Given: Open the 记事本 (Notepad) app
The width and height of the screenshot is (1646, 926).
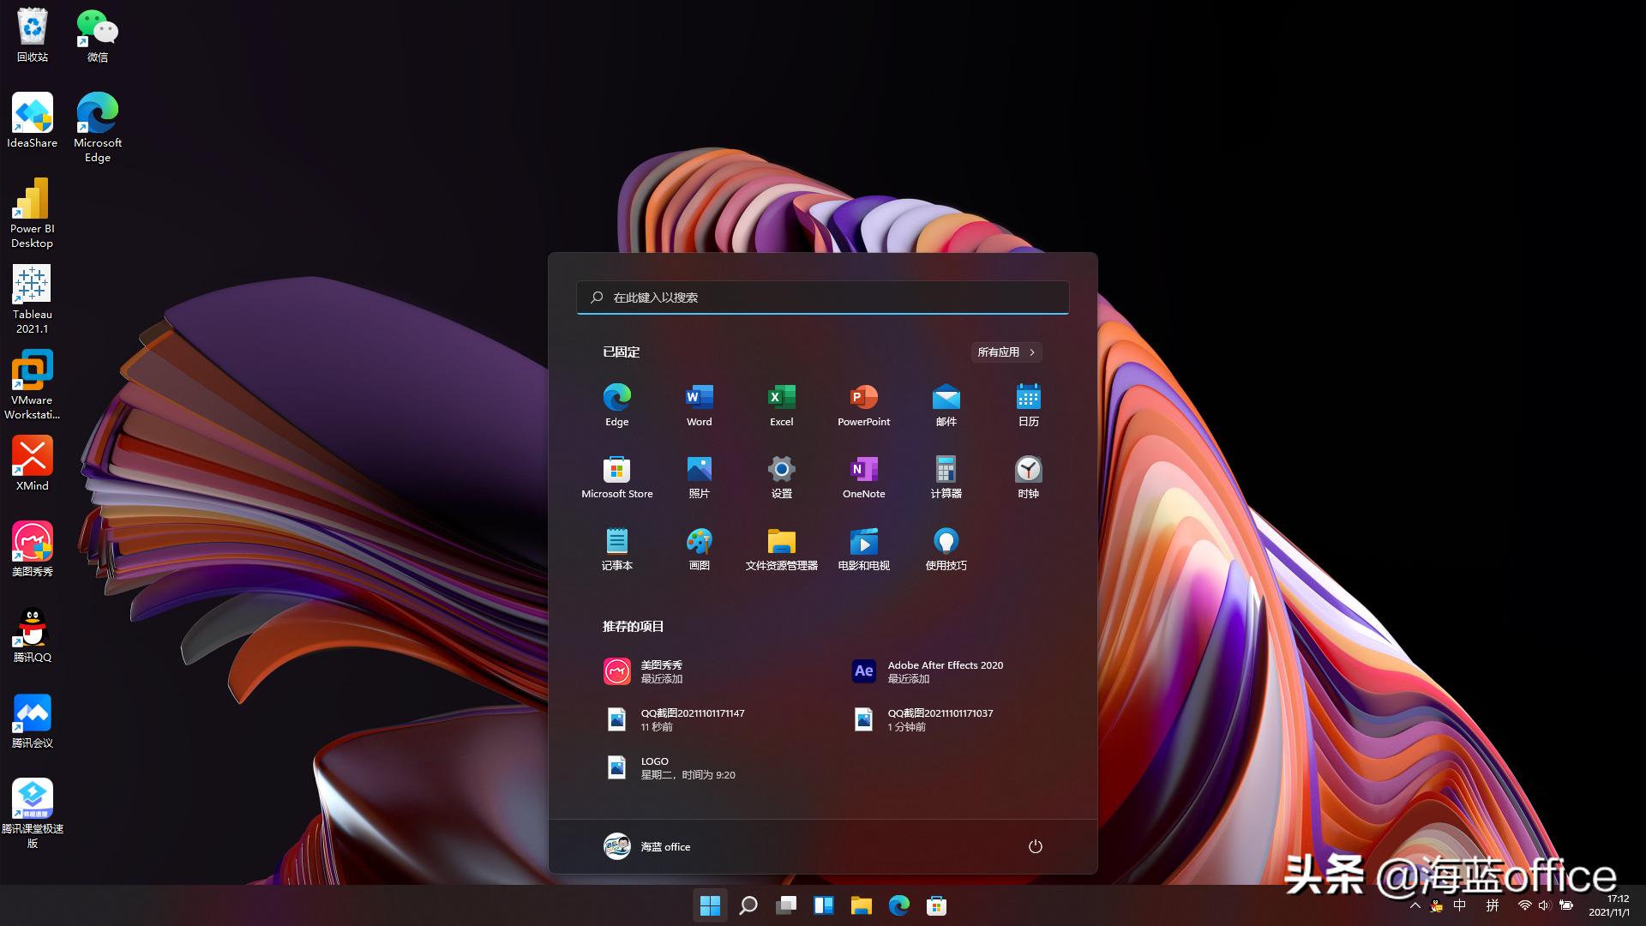Looking at the screenshot, I should 616,548.
